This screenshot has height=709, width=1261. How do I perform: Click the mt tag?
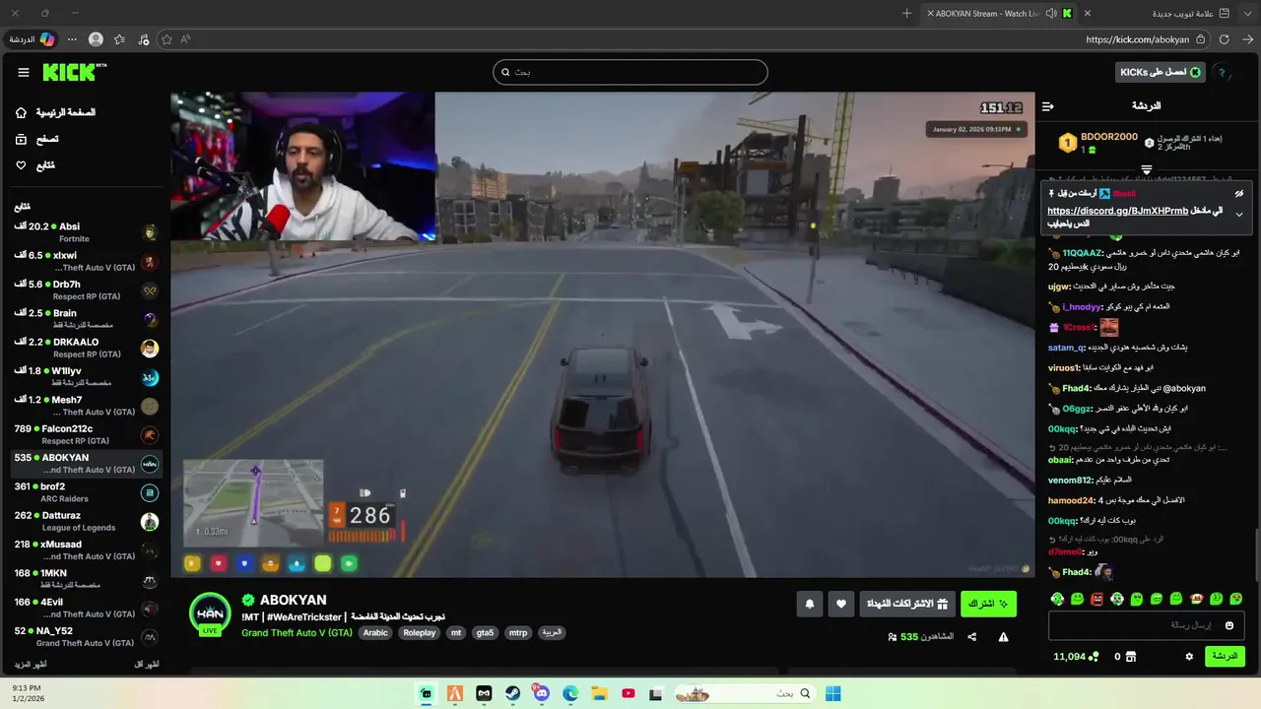[x=456, y=633]
